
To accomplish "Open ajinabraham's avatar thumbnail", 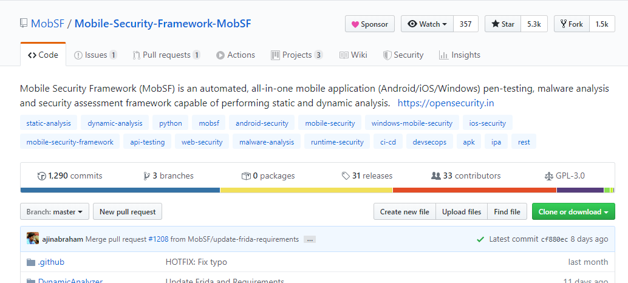I will (33, 239).
